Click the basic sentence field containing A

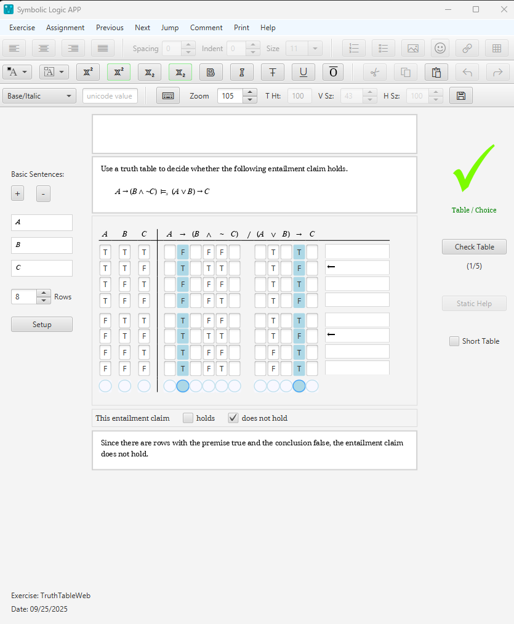tap(42, 222)
